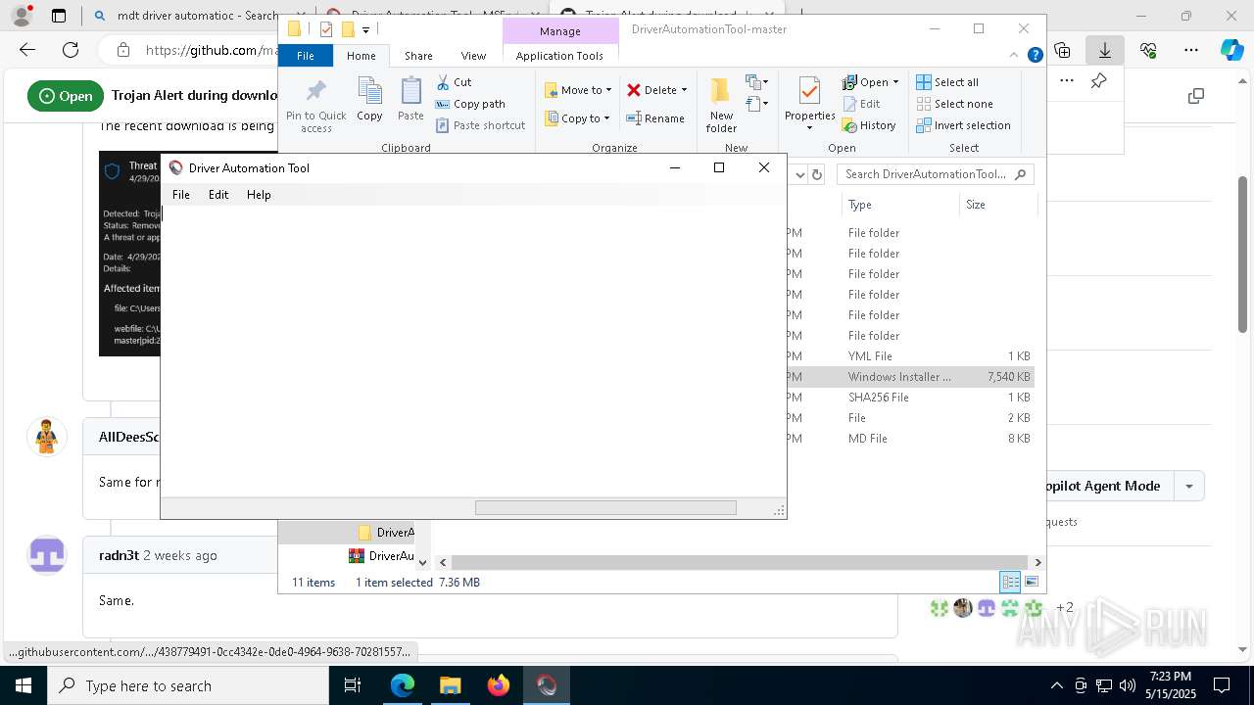Open the File menu in Driver Automation Tool
1254x705 pixels.
pyautogui.click(x=181, y=195)
